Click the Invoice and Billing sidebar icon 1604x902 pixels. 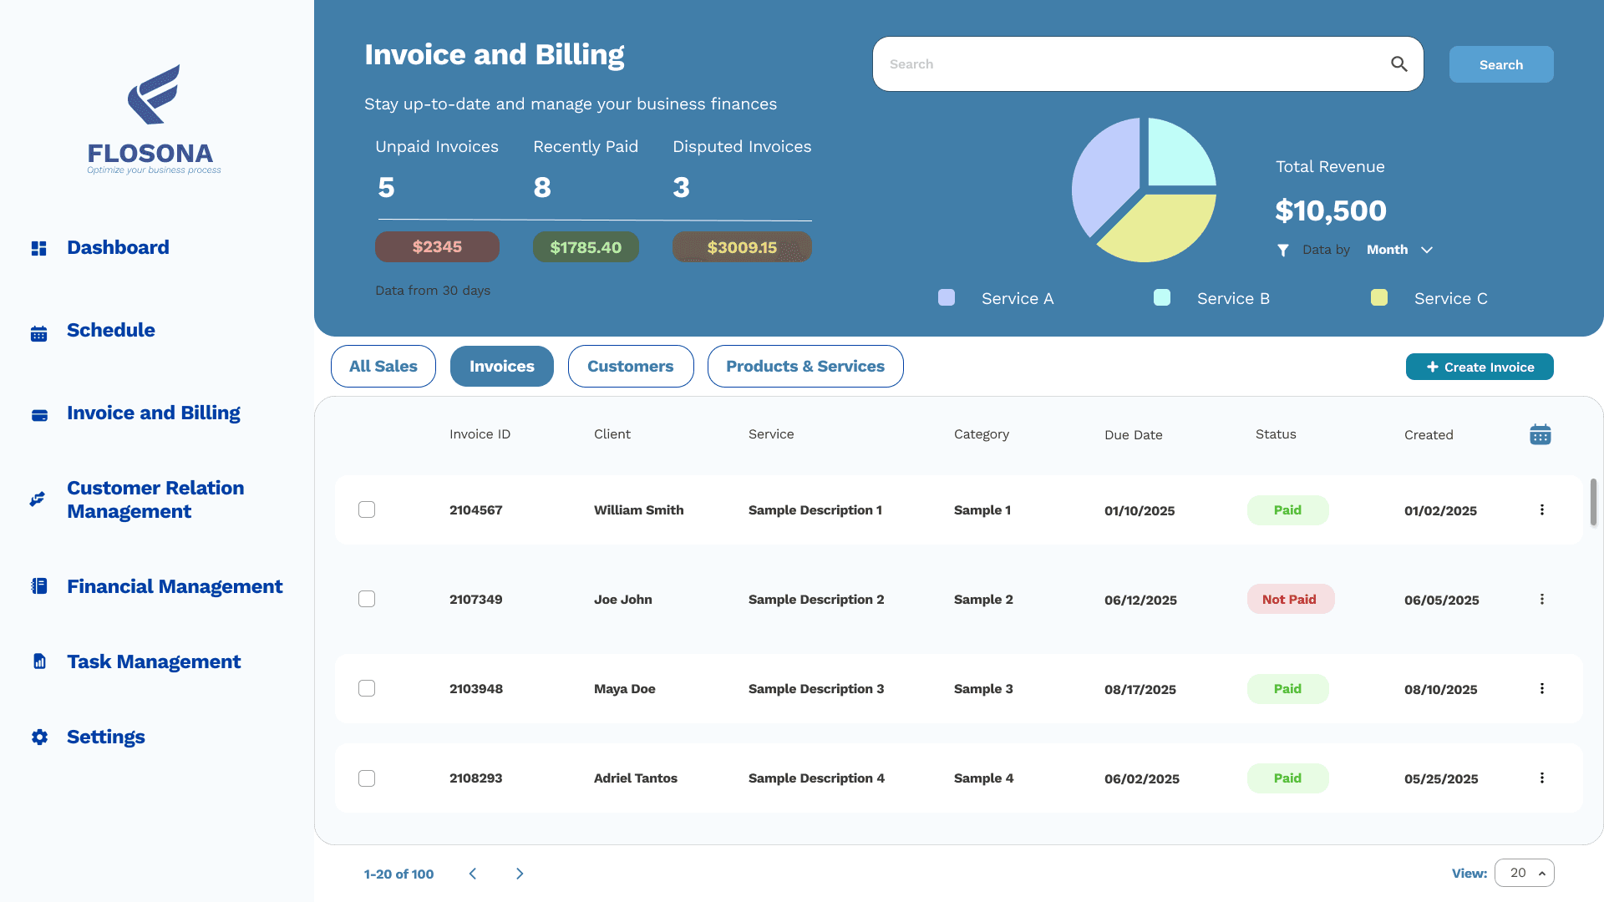pyautogui.click(x=38, y=414)
